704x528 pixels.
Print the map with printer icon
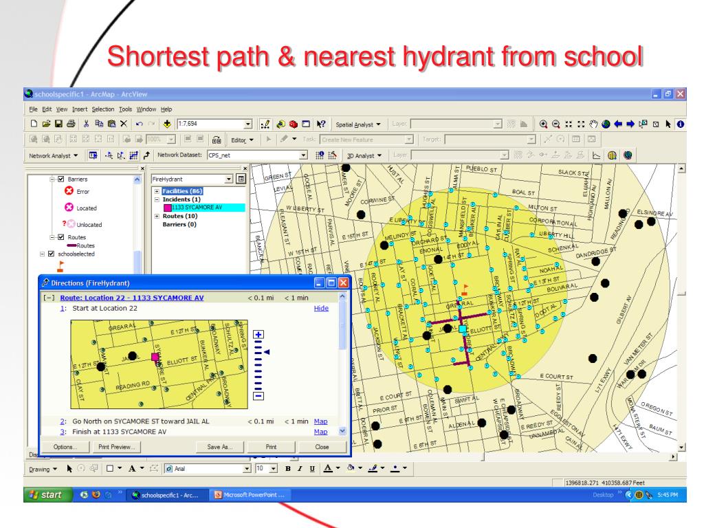(71, 124)
